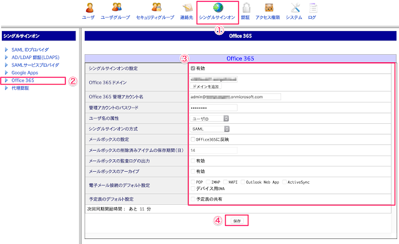399x244 pixels.
Task: Open the セキュリティグループ icon
Action: (x=156, y=7)
